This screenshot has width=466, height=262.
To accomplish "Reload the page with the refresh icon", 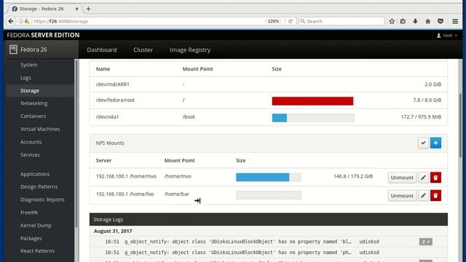I will [x=291, y=21].
